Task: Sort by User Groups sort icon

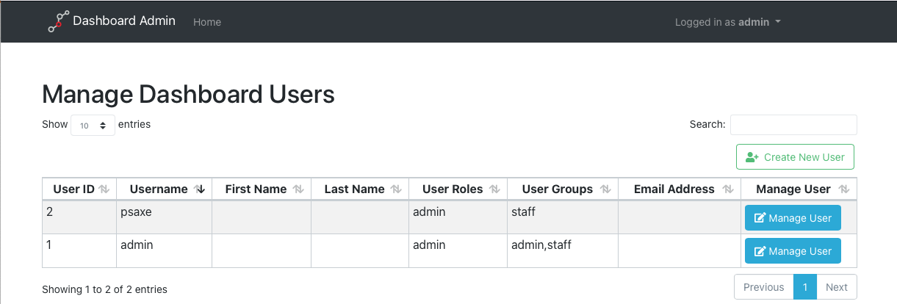Action: [x=605, y=189]
